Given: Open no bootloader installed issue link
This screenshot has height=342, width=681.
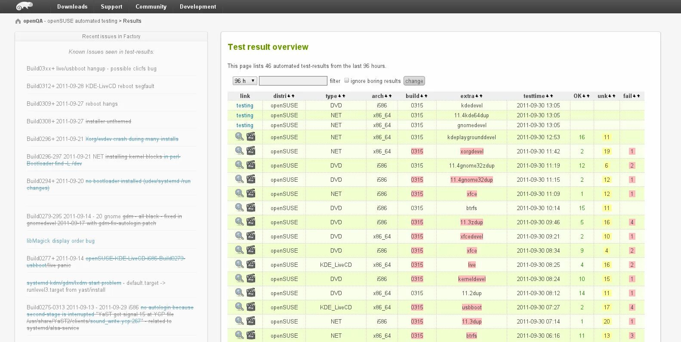Looking at the screenshot, I should click(108, 184).
